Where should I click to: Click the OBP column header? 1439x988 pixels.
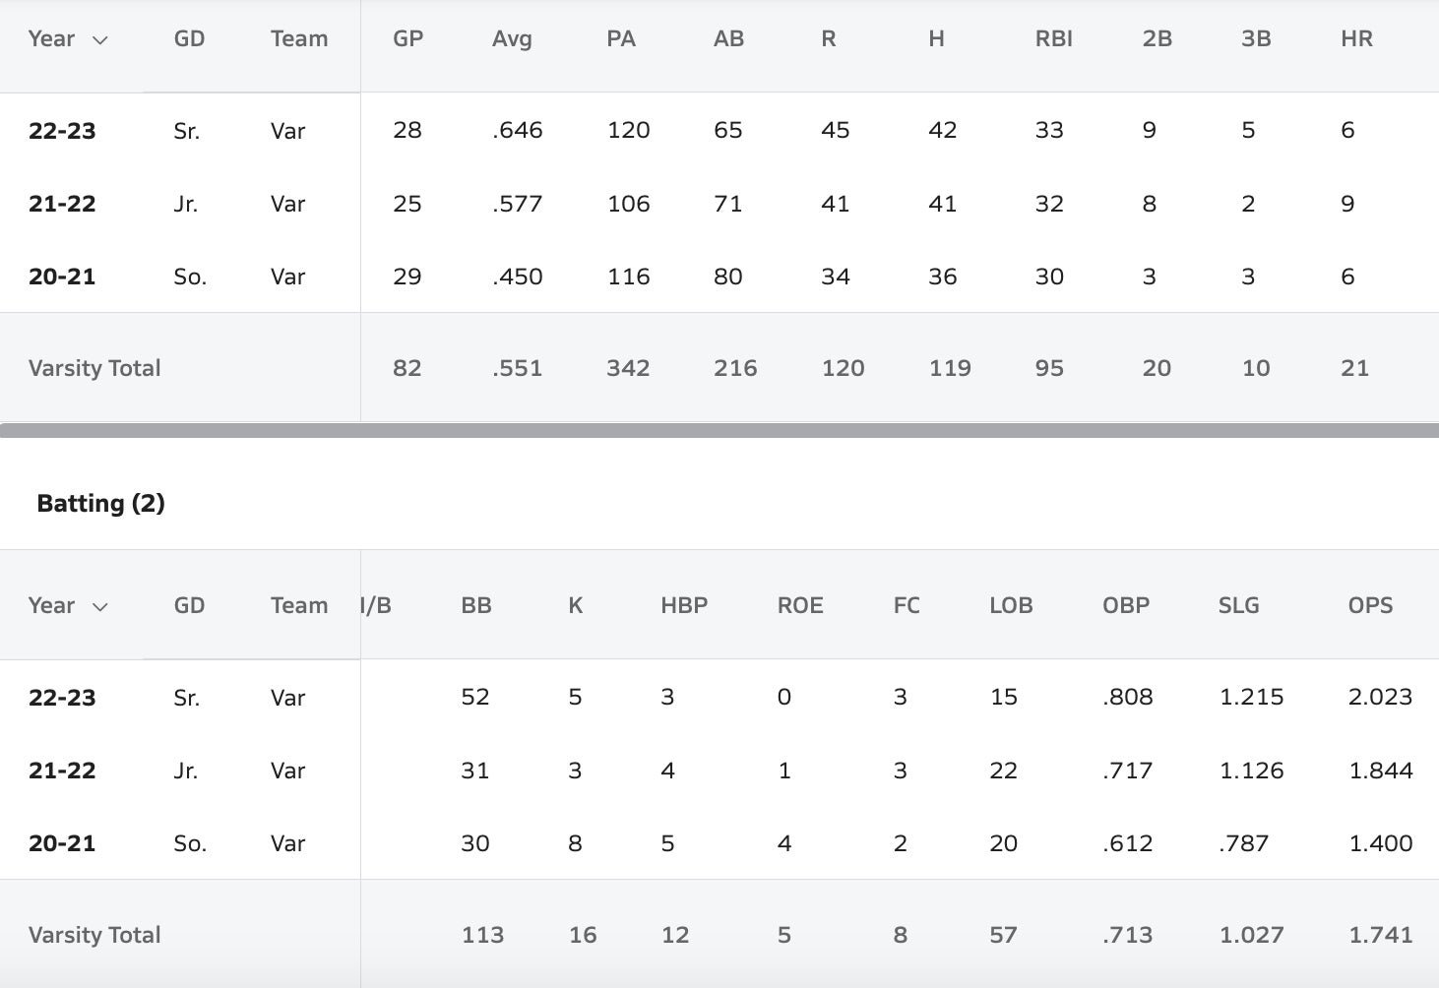pyautogui.click(x=1126, y=606)
